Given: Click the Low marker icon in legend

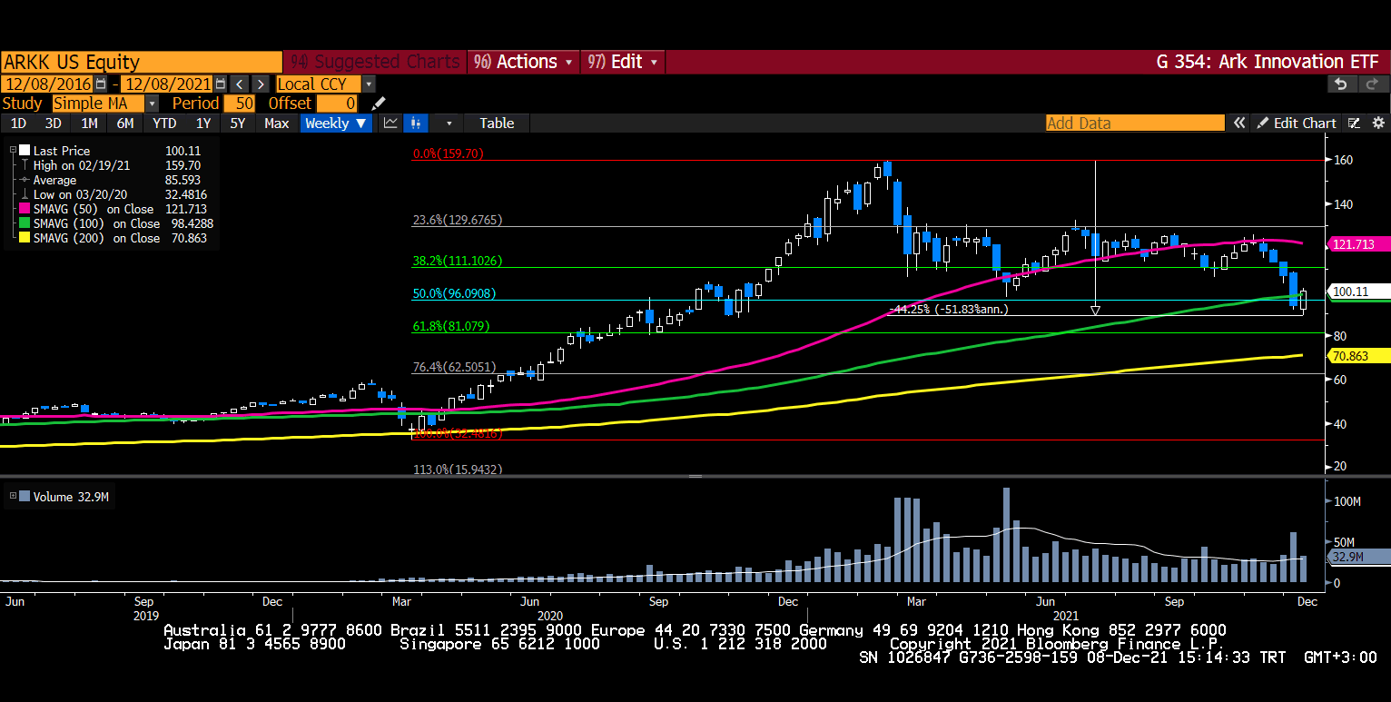Looking at the screenshot, I should pos(25,194).
